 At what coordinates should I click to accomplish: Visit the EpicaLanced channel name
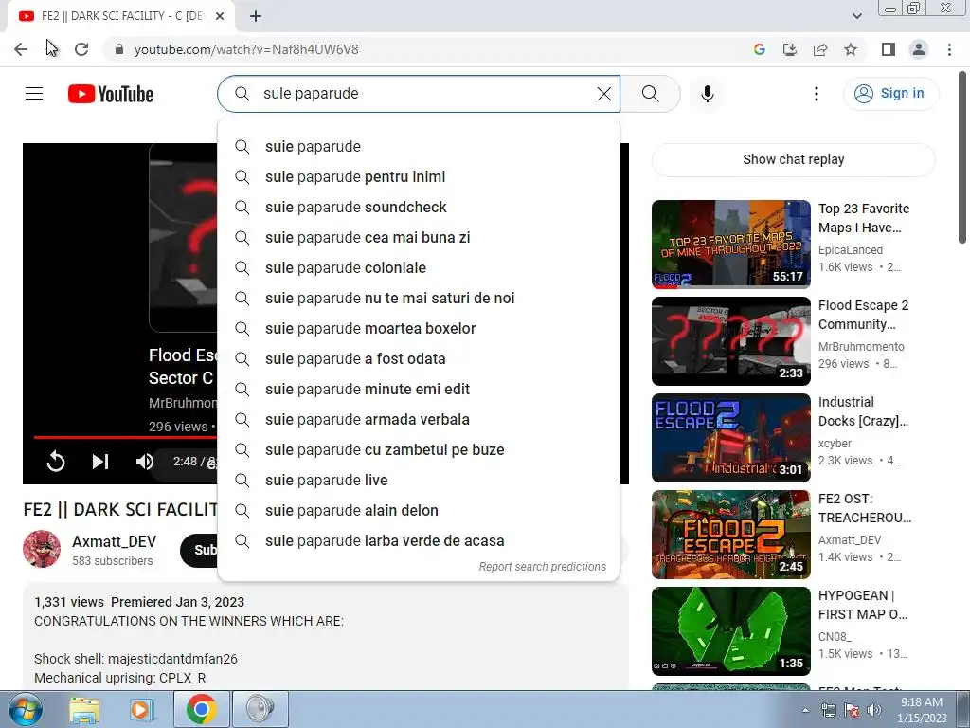click(x=851, y=250)
